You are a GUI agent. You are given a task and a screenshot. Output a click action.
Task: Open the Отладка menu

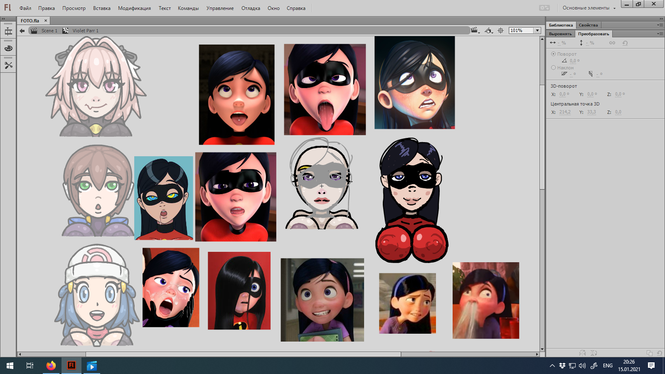pos(251,8)
